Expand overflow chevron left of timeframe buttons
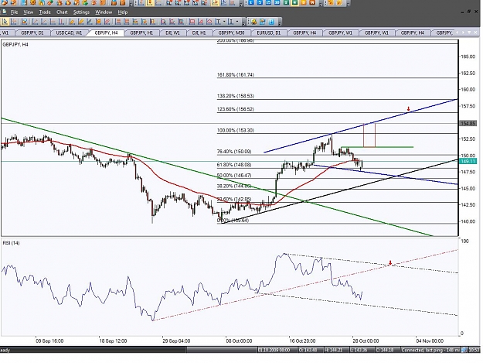 (241, 5)
